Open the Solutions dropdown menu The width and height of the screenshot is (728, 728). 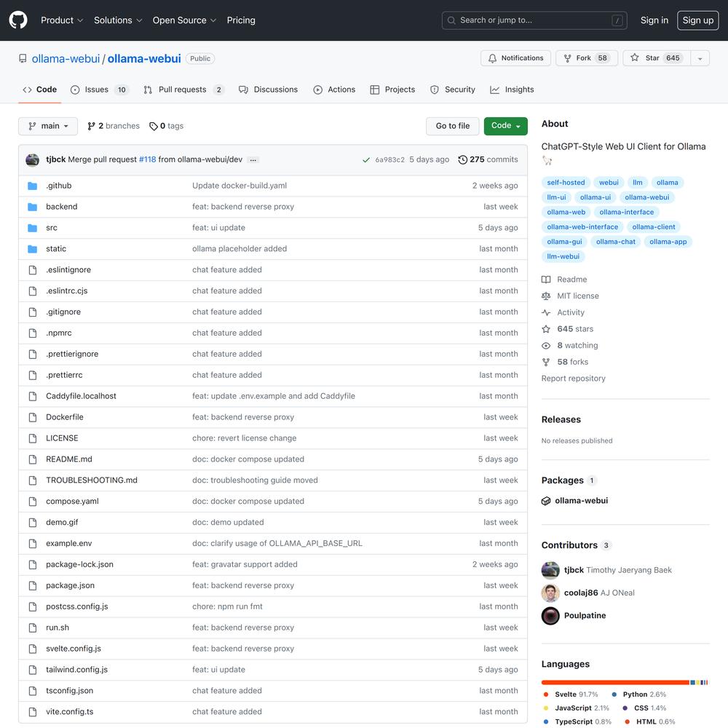[118, 20]
